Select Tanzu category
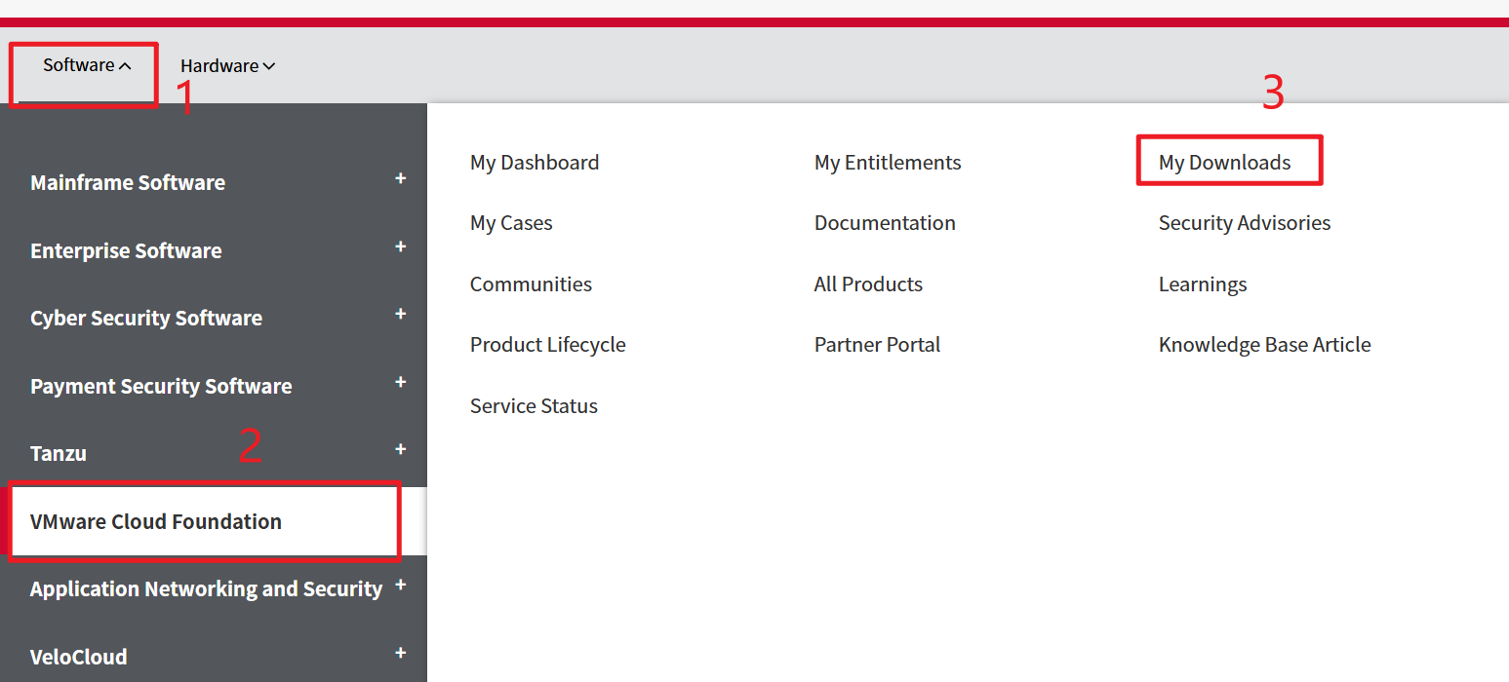Screen dimensions: 1509x682 [59, 454]
